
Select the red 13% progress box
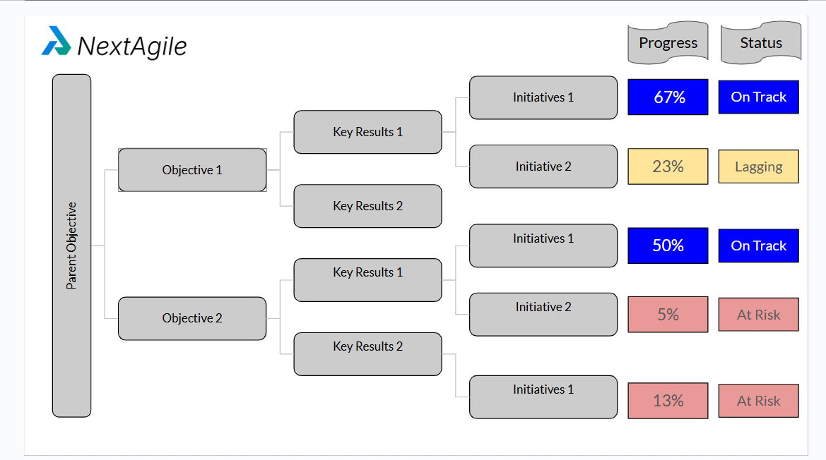[x=668, y=401]
